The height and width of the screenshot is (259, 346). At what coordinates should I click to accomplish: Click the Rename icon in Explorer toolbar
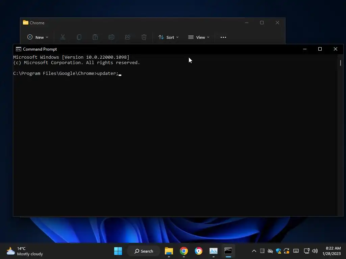(x=112, y=37)
